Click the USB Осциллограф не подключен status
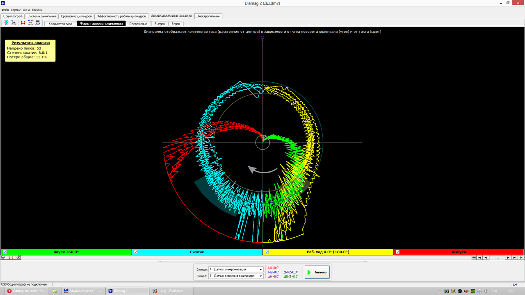The image size is (525, 295). coord(24,284)
